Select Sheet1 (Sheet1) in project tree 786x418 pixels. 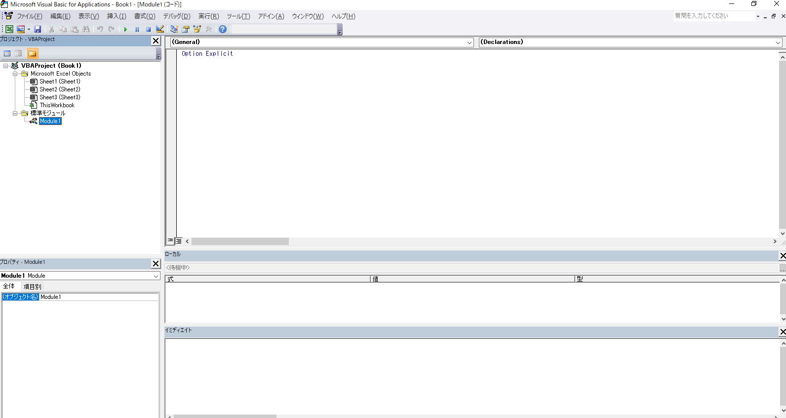[x=60, y=82]
